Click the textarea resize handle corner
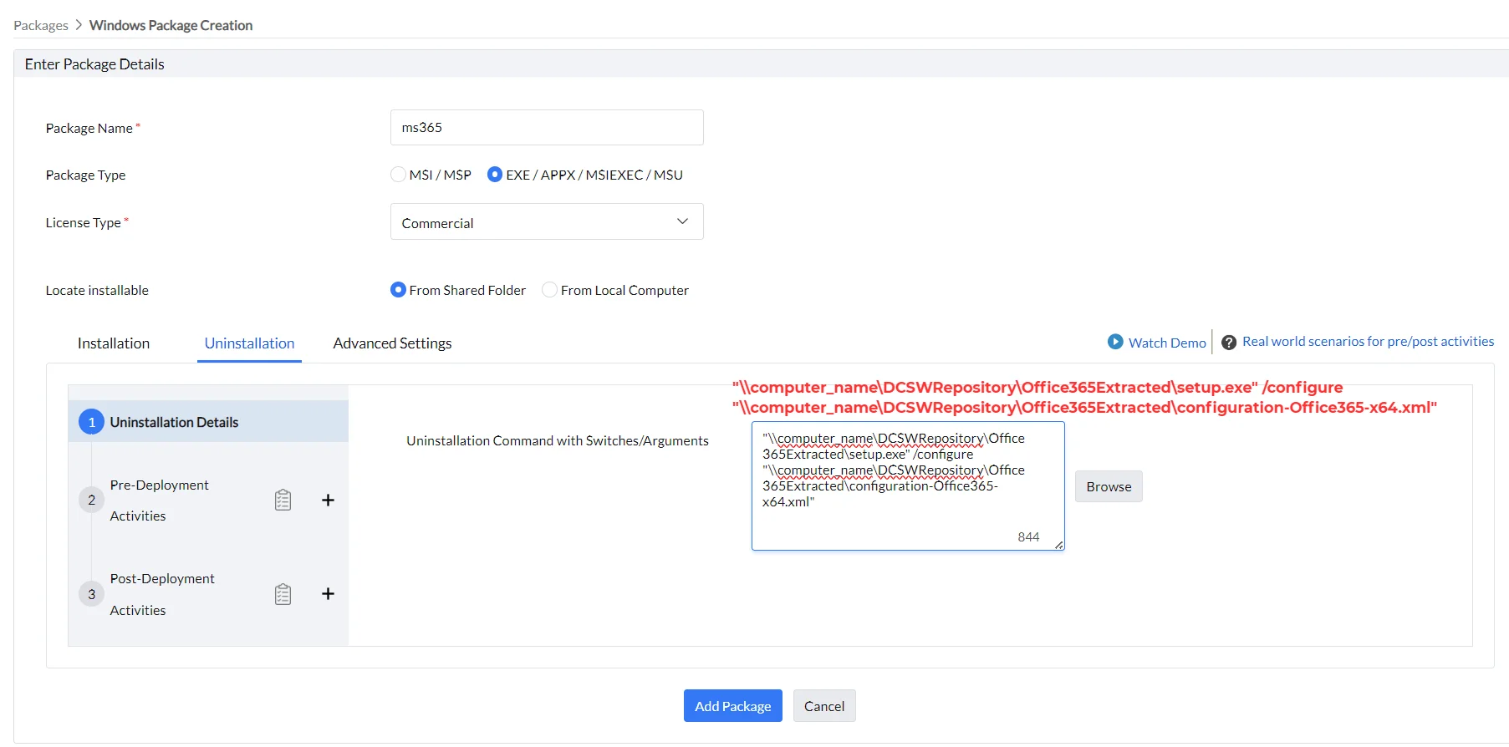This screenshot has width=1509, height=747. [1058, 545]
